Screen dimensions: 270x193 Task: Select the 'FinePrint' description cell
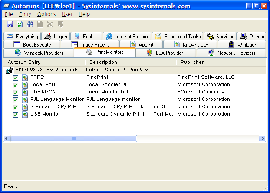(97, 77)
